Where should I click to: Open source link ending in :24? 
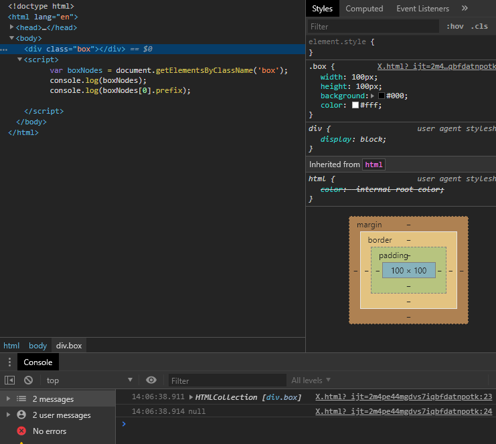[404, 411]
